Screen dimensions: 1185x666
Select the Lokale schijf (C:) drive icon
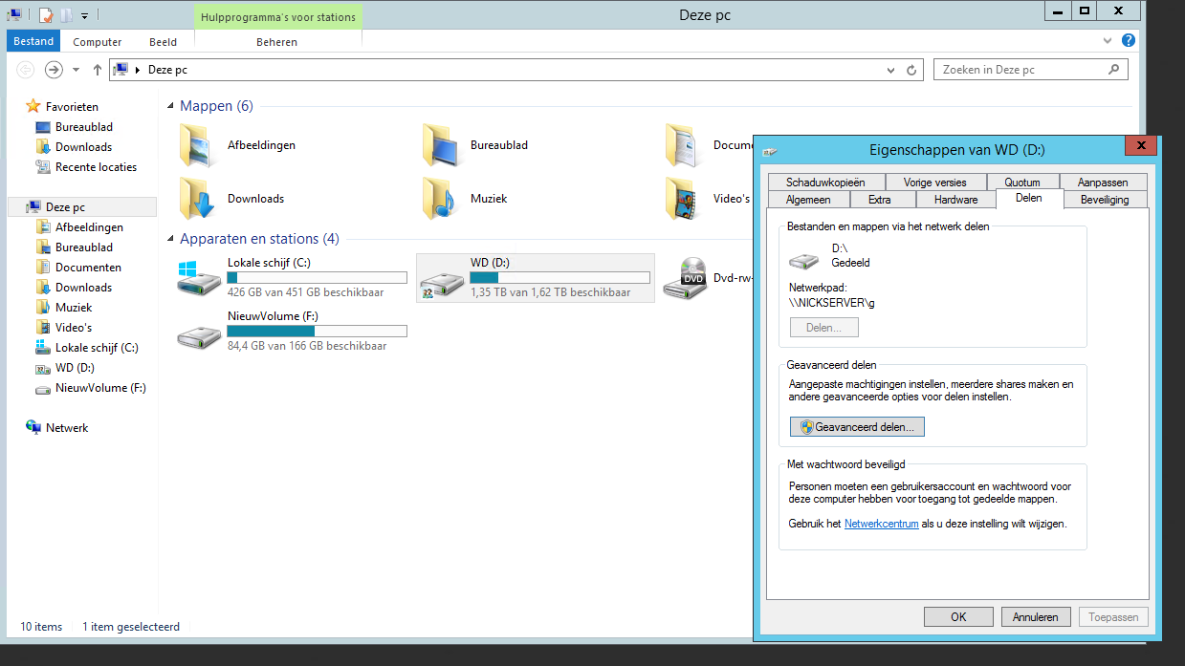coord(199,278)
